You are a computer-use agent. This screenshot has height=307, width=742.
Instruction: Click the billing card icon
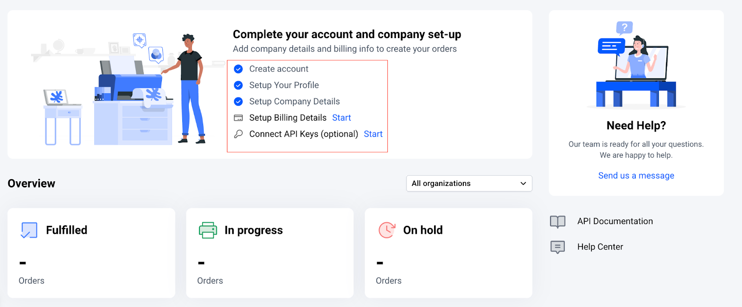coord(238,118)
